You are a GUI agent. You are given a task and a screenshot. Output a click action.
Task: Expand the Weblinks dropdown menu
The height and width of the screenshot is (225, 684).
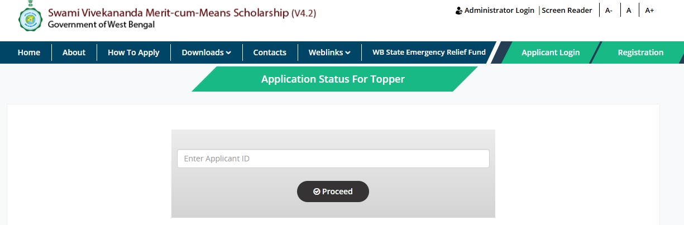[329, 52]
